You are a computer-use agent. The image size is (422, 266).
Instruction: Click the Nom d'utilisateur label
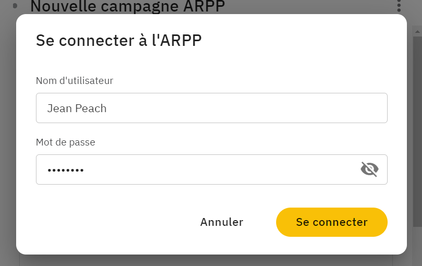click(x=75, y=80)
